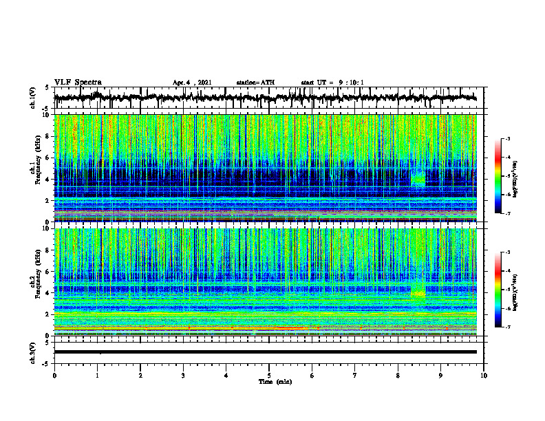Click time axis tick label "9"
The width and height of the screenshot is (545, 421).
pyautogui.click(x=440, y=376)
